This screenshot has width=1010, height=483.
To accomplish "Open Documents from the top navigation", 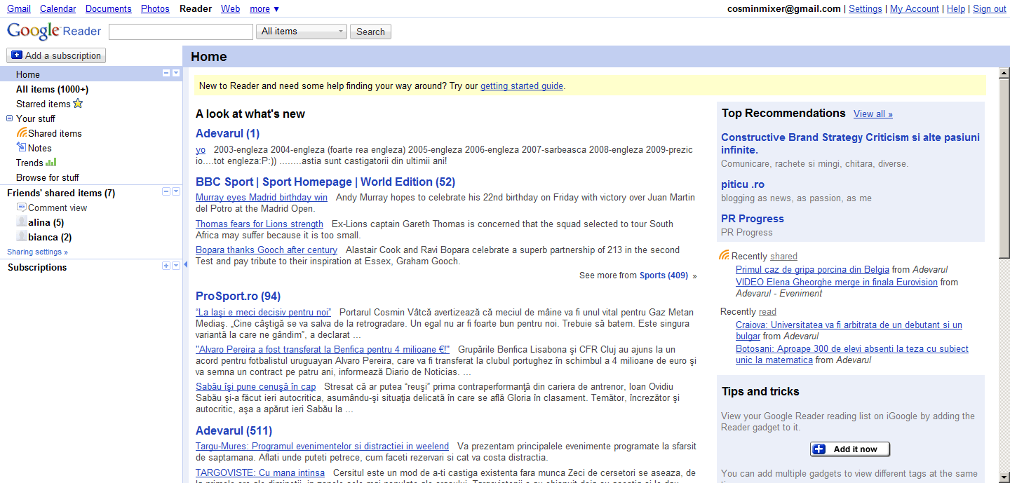I will click(x=109, y=9).
